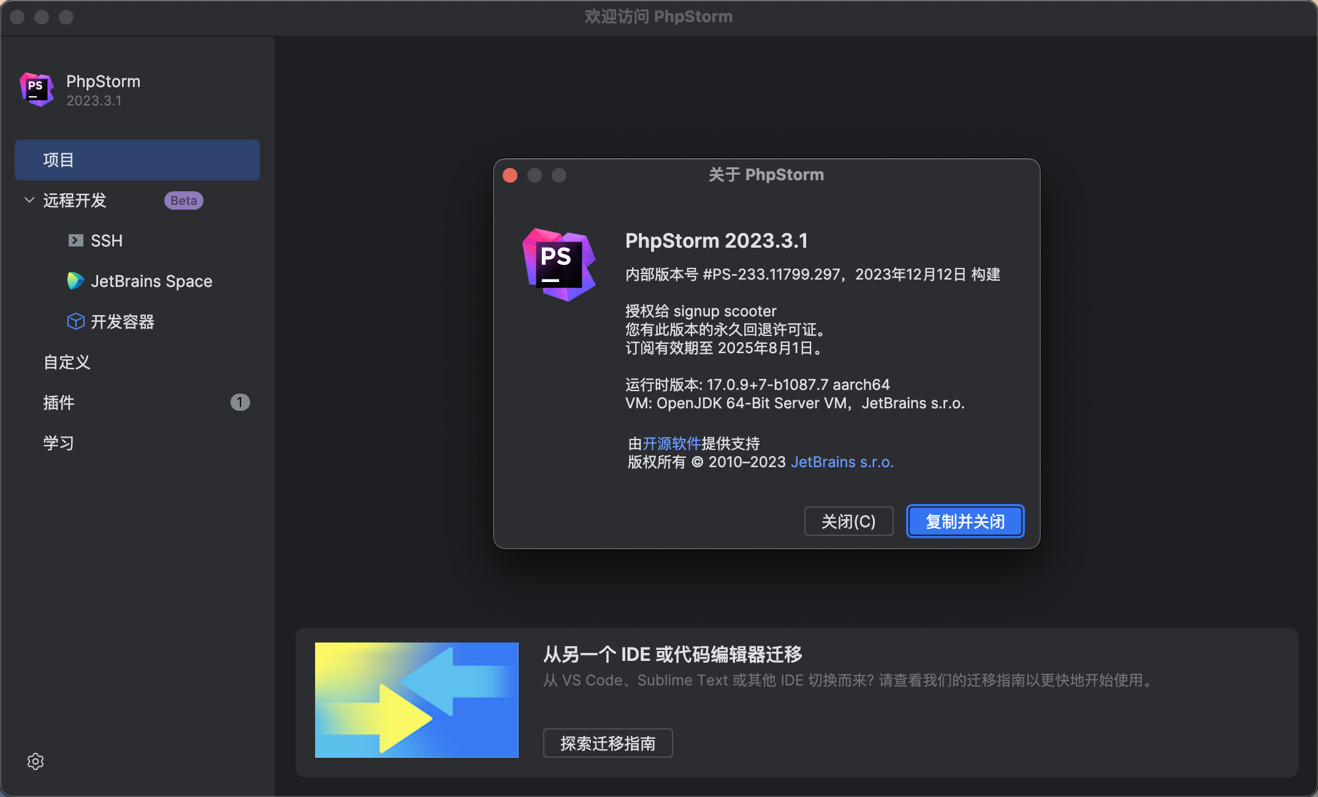Click the 授权给 signup scooter text

click(x=701, y=311)
